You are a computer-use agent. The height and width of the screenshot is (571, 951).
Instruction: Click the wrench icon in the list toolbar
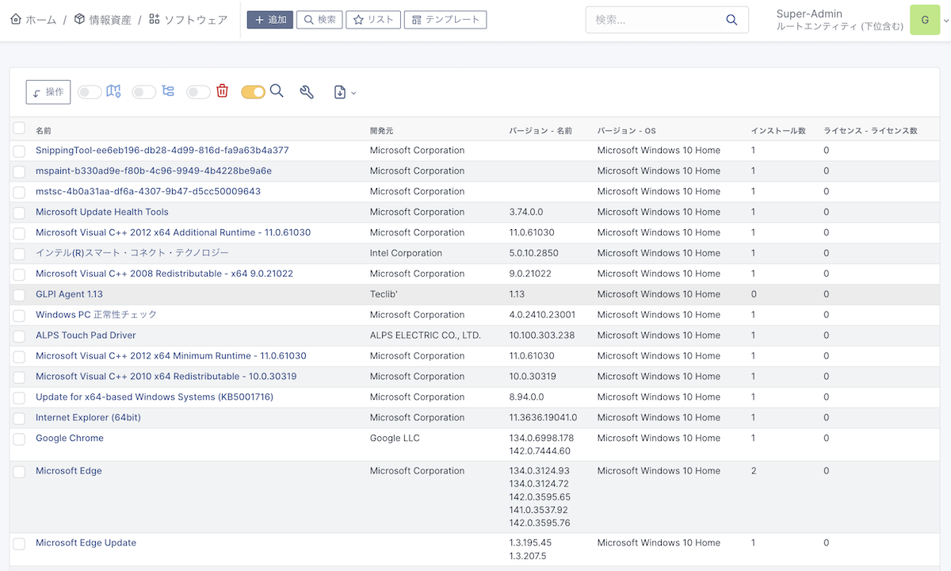click(x=307, y=92)
